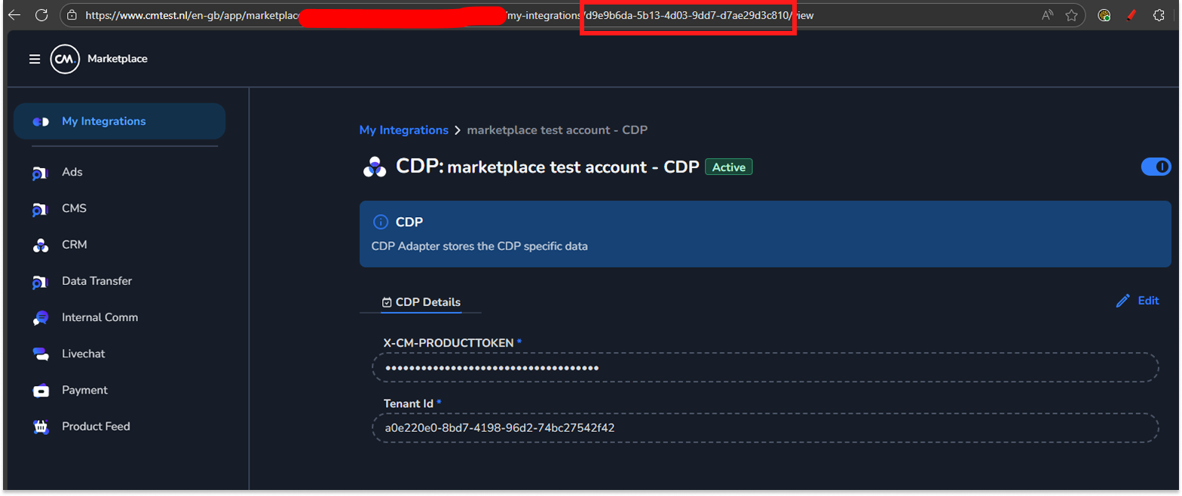This screenshot has height=496, width=1182.
Task: Click the read aloud icon in address bar
Action: coord(1047,15)
